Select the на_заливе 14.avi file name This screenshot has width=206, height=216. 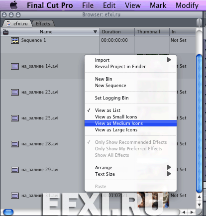point(40,66)
